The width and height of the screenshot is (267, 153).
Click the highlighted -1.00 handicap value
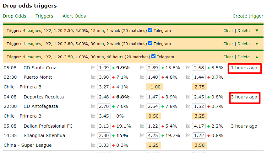pos(153,87)
